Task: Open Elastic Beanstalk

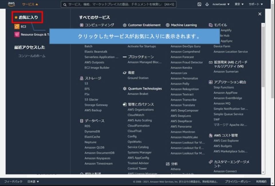Action: pos(96,52)
